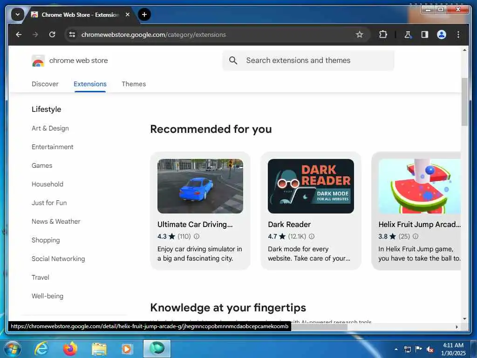This screenshot has width=477, height=358.
Task: Show rating info for Ultimate Car Driving
Action: pyautogui.click(x=197, y=236)
